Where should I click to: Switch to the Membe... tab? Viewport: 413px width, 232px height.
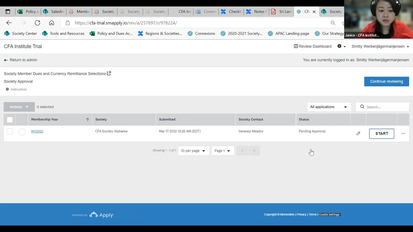pyautogui.click(x=79, y=12)
